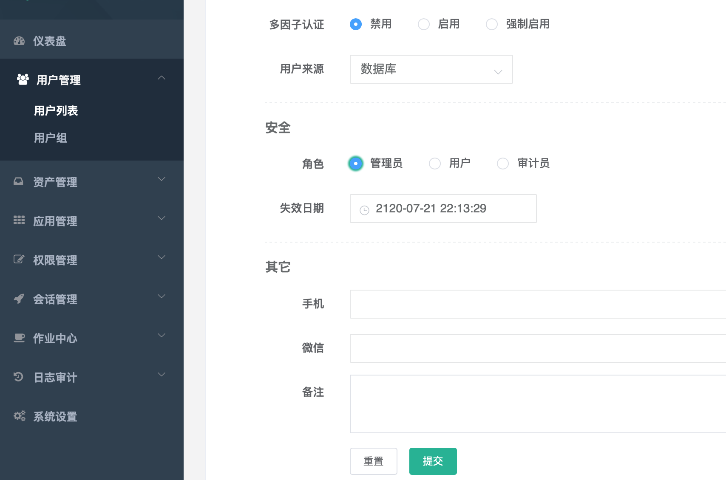
Task: Click the 会话管理 rocket icon
Action: click(19, 299)
